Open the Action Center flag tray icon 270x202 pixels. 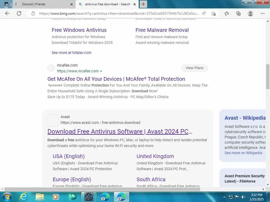237,197
